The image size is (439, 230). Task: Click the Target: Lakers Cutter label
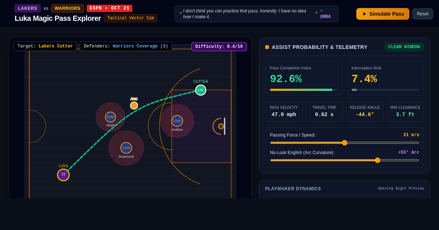[x=45, y=46]
